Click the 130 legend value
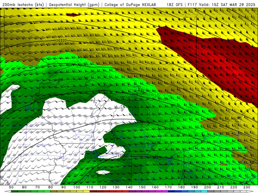 tap(116, 187)
